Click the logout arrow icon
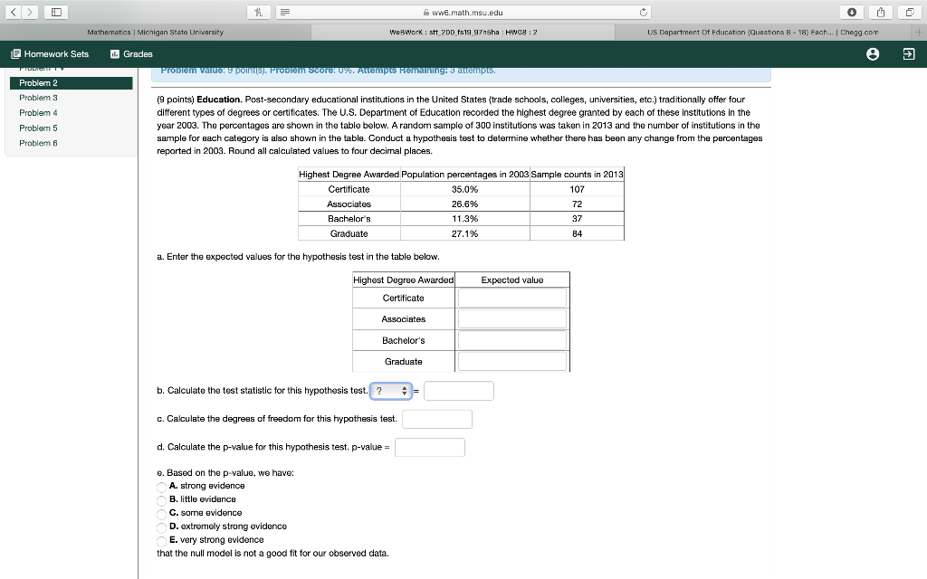The height and width of the screenshot is (579, 927). coord(909,53)
